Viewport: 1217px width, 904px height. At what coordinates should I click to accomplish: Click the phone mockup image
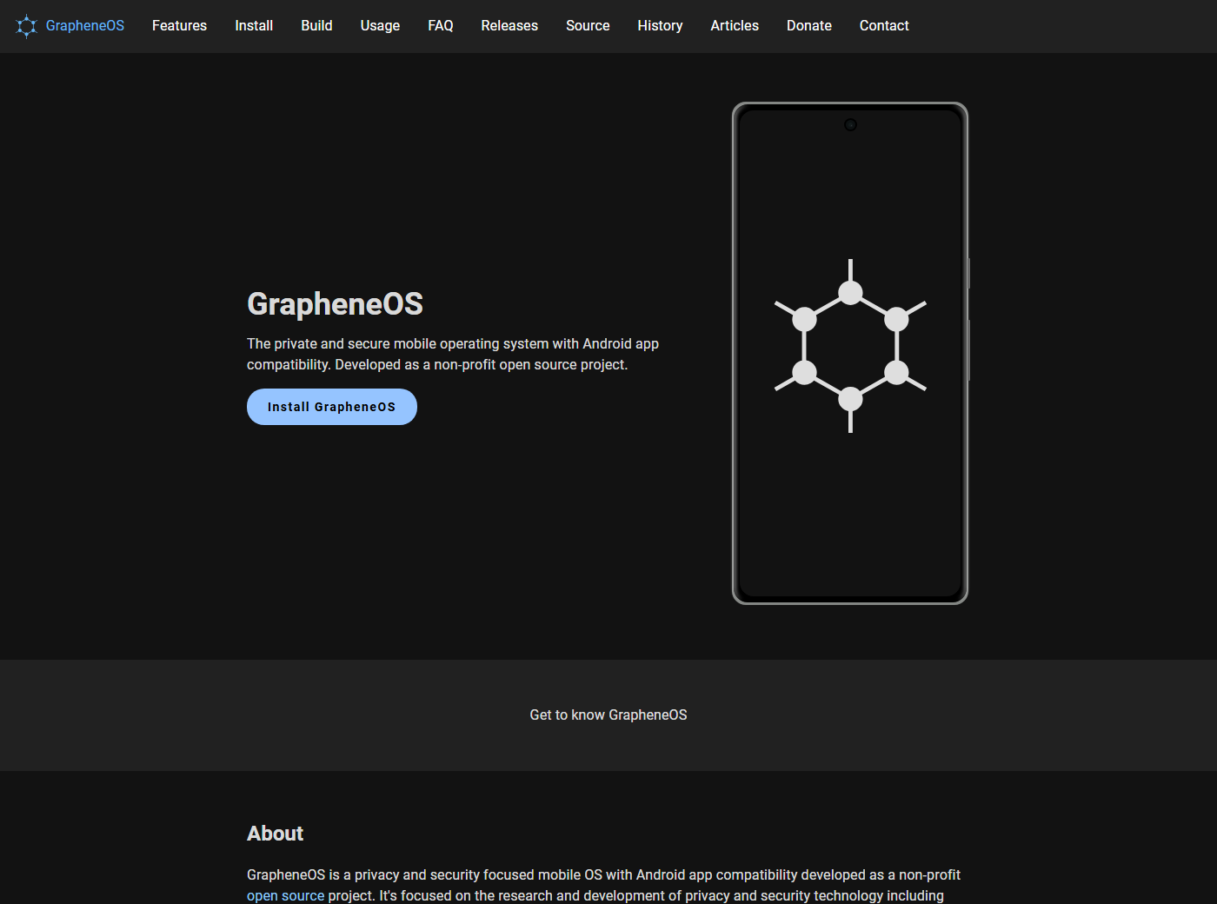pos(850,353)
